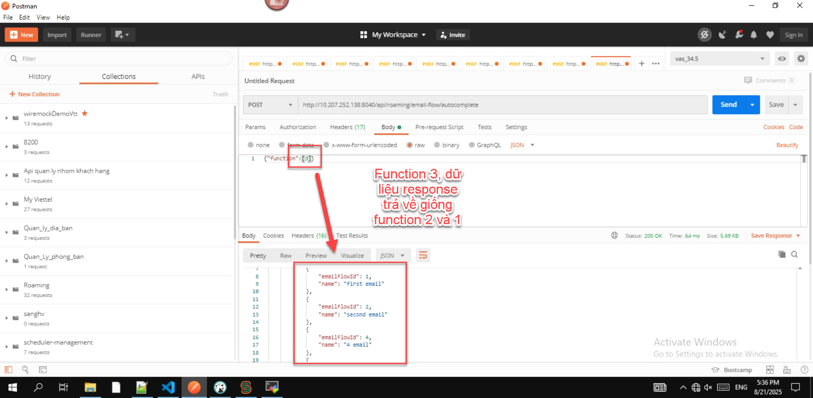
Task: Open search in response body magnifier icon
Action: pyautogui.click(x=794, y=254)
